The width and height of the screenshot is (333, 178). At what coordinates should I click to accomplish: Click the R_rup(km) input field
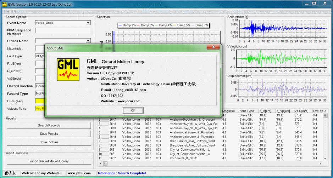coord(40,71)
